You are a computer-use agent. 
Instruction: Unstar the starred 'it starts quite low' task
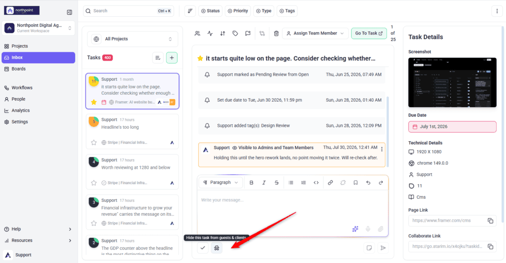93,102
